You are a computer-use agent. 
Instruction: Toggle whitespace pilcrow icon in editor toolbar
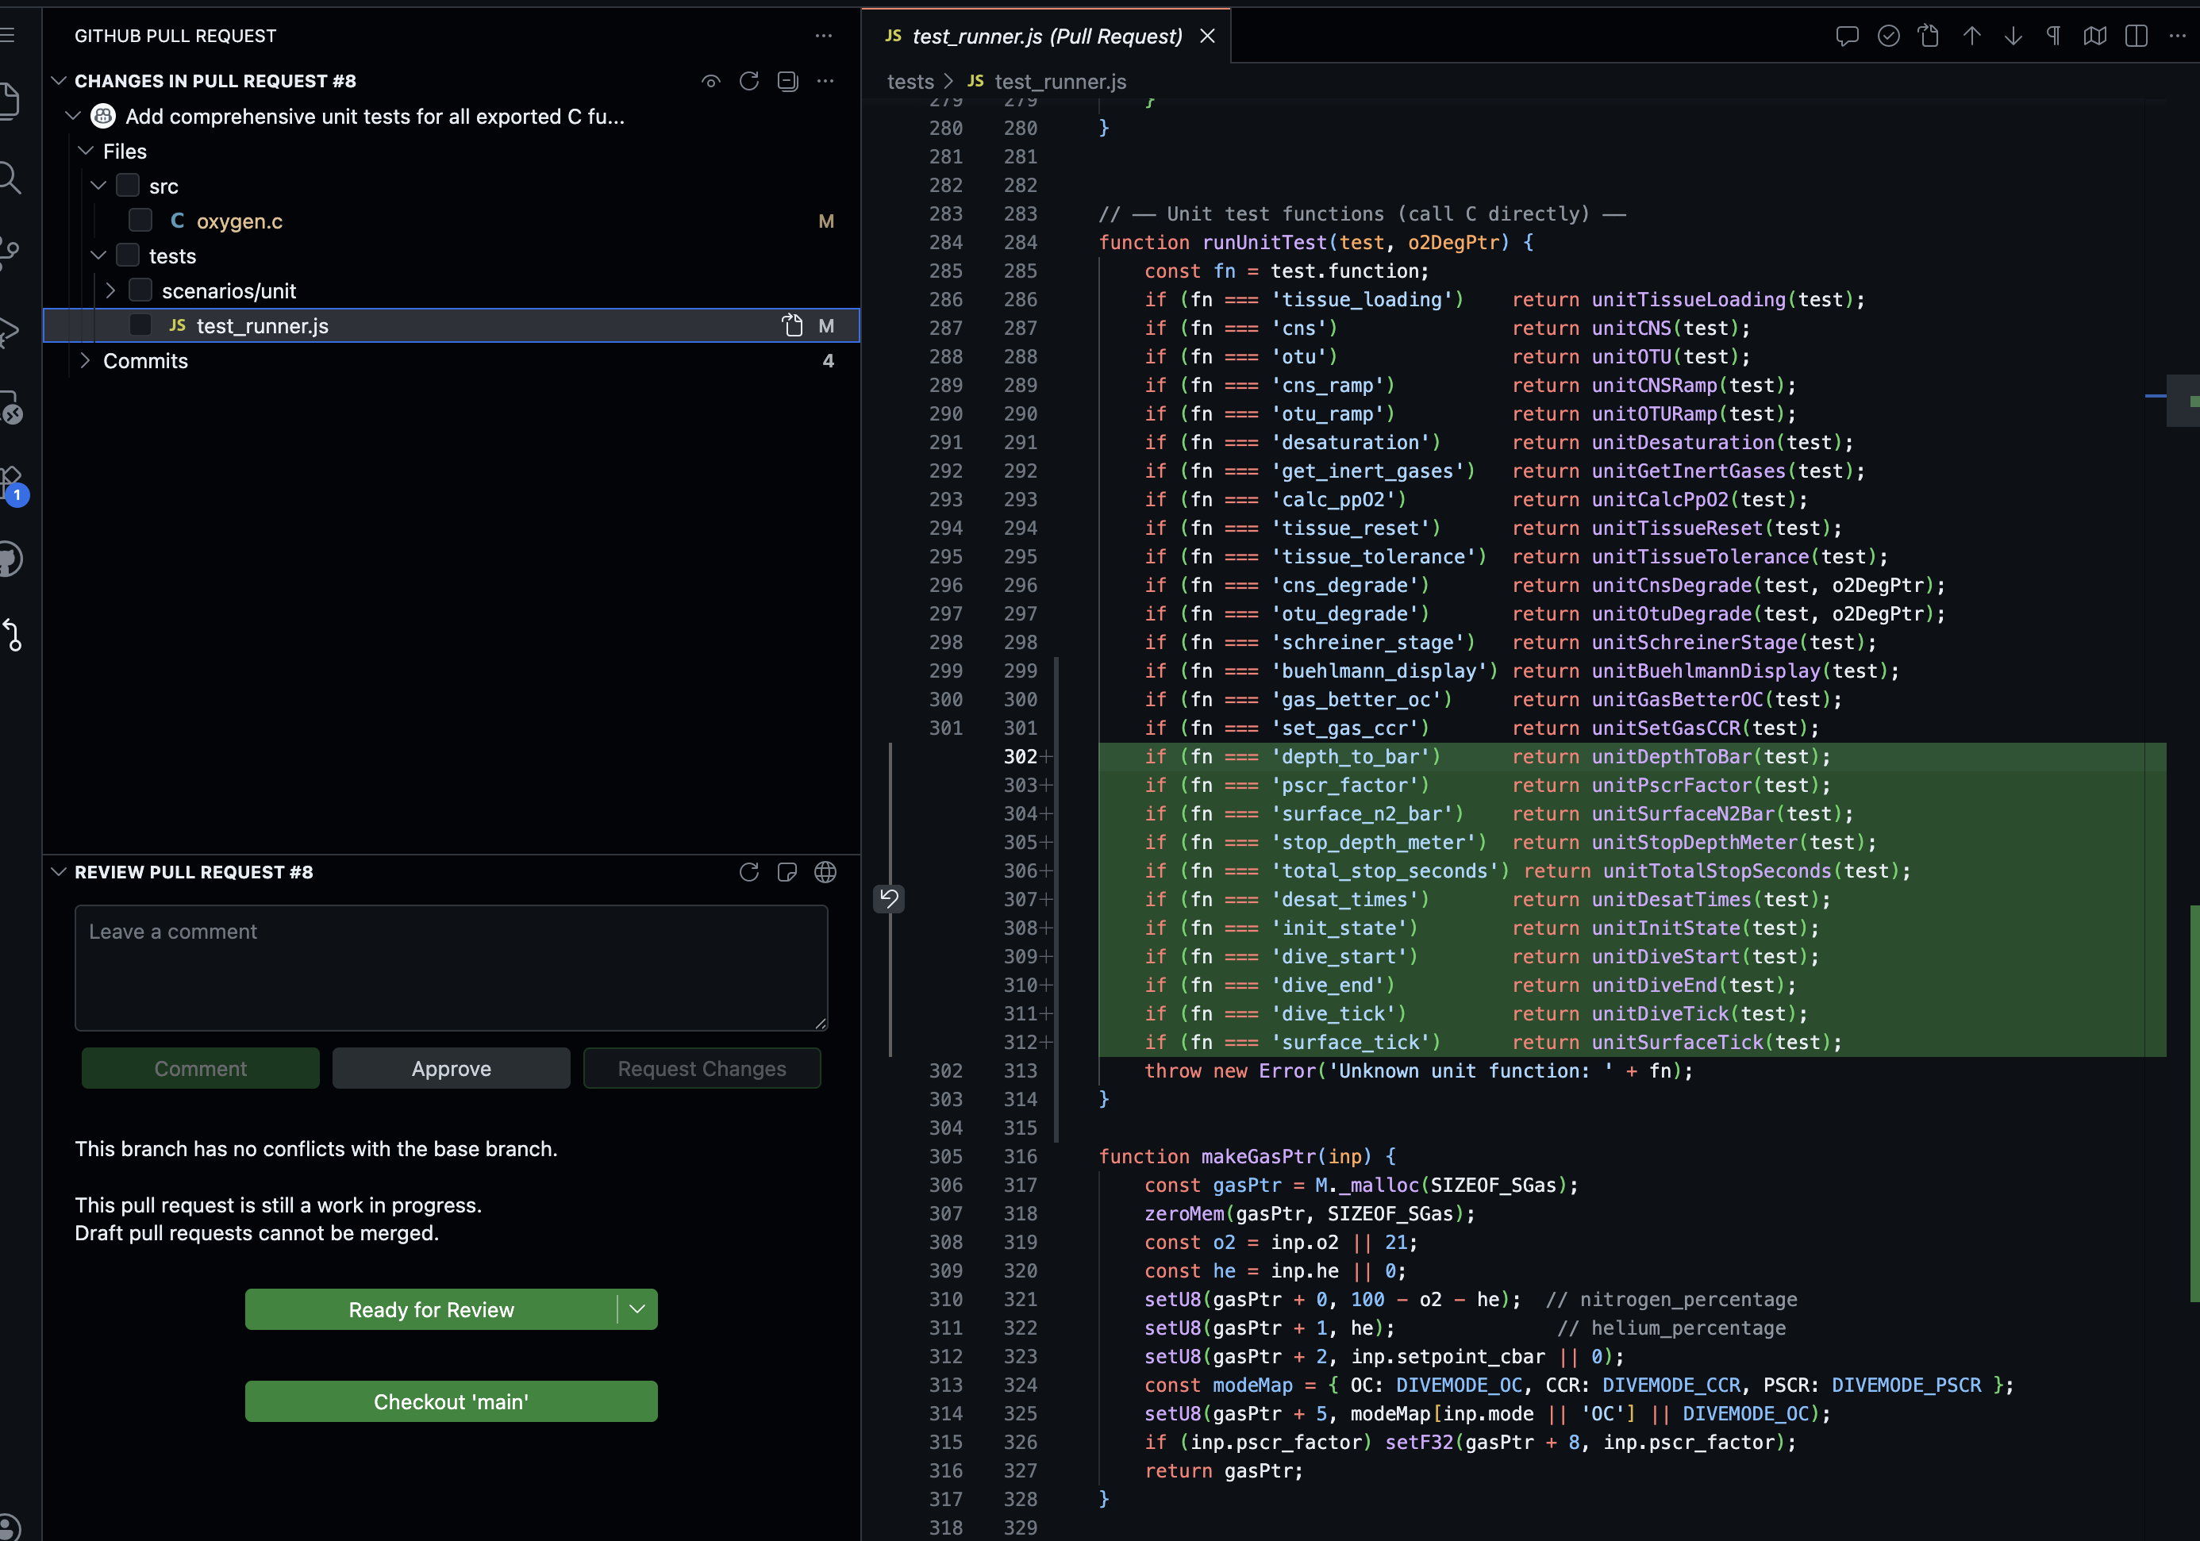pos(2053,37)
